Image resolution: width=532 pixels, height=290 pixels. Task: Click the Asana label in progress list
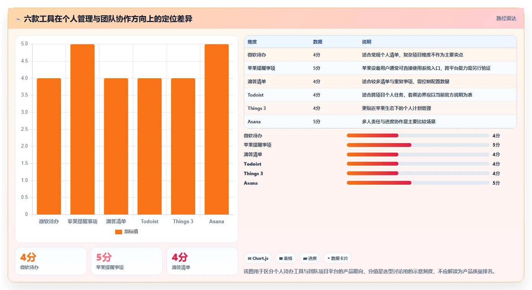pyautogui.click(x=251, y=183)
